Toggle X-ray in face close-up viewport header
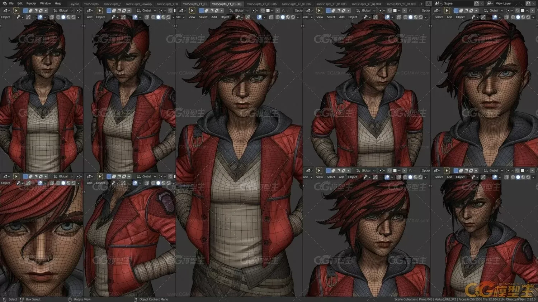Screen dimensions: 538x302 point(52,183)
